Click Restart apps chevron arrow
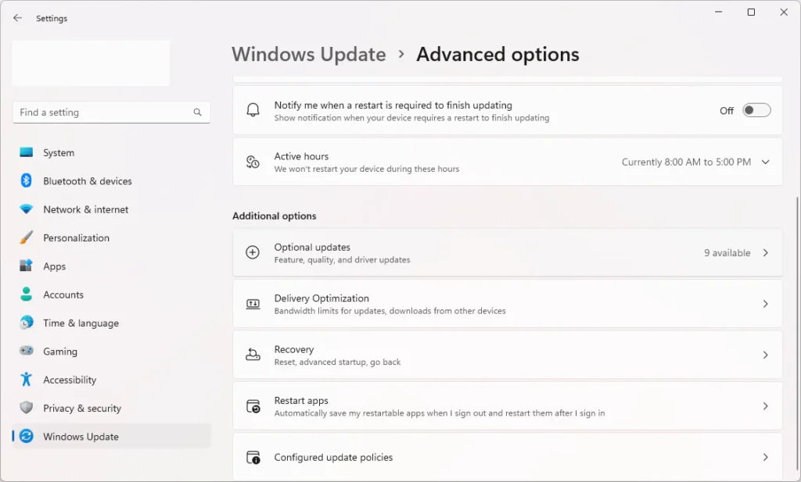The image size is (801, 482). [x=765, y=406]
